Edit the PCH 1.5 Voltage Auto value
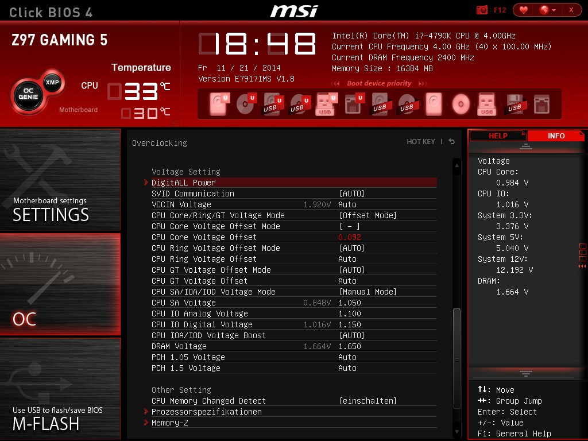 pyautogui.click(x=347, y=368)
